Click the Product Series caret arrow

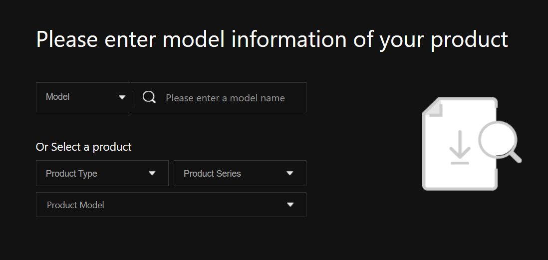point(290,174)
